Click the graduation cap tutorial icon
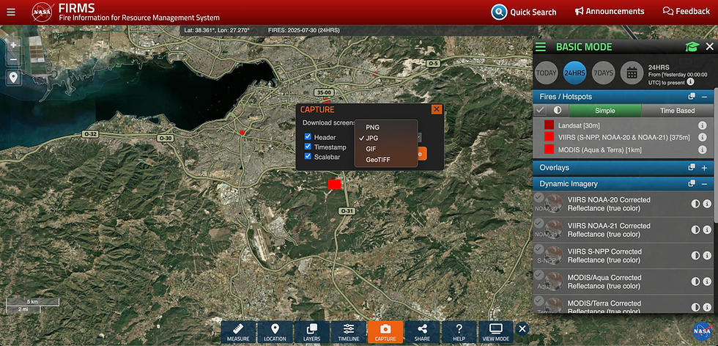 (x=692, y=47)
